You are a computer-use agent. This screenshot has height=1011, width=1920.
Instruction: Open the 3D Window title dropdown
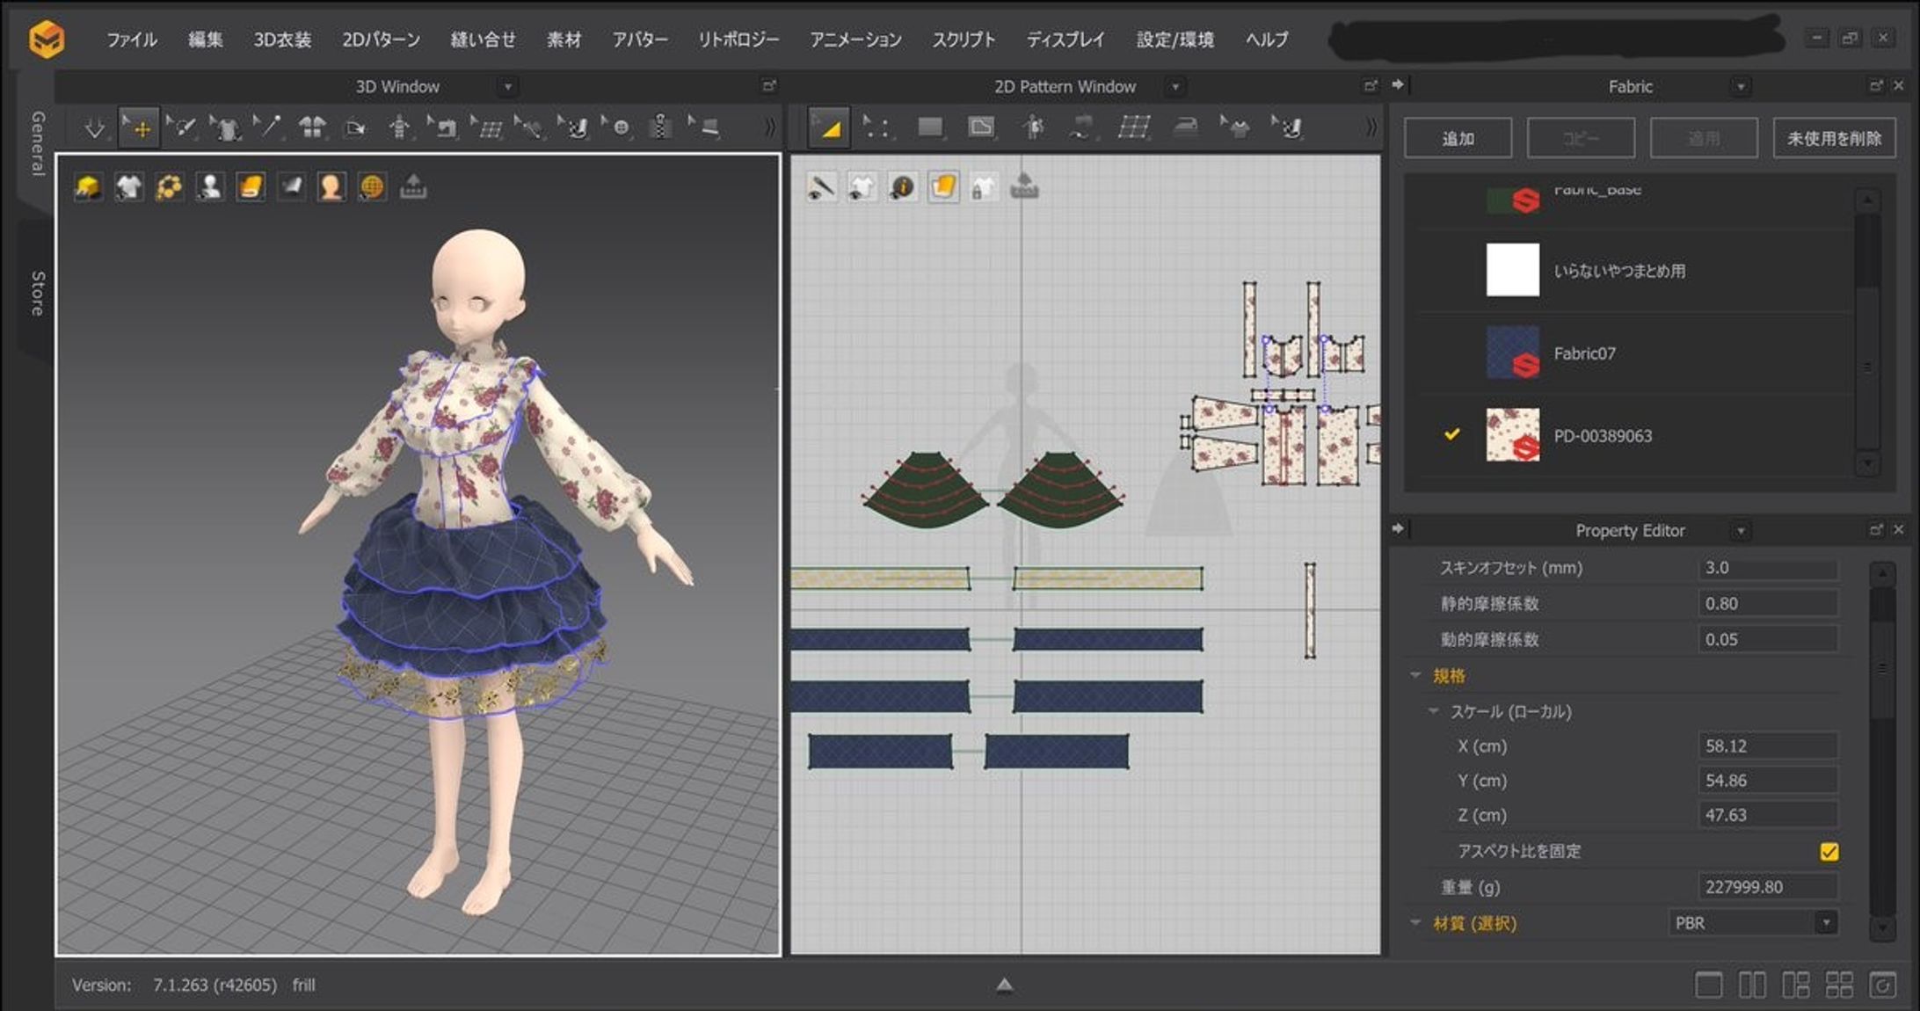(507, 87)
